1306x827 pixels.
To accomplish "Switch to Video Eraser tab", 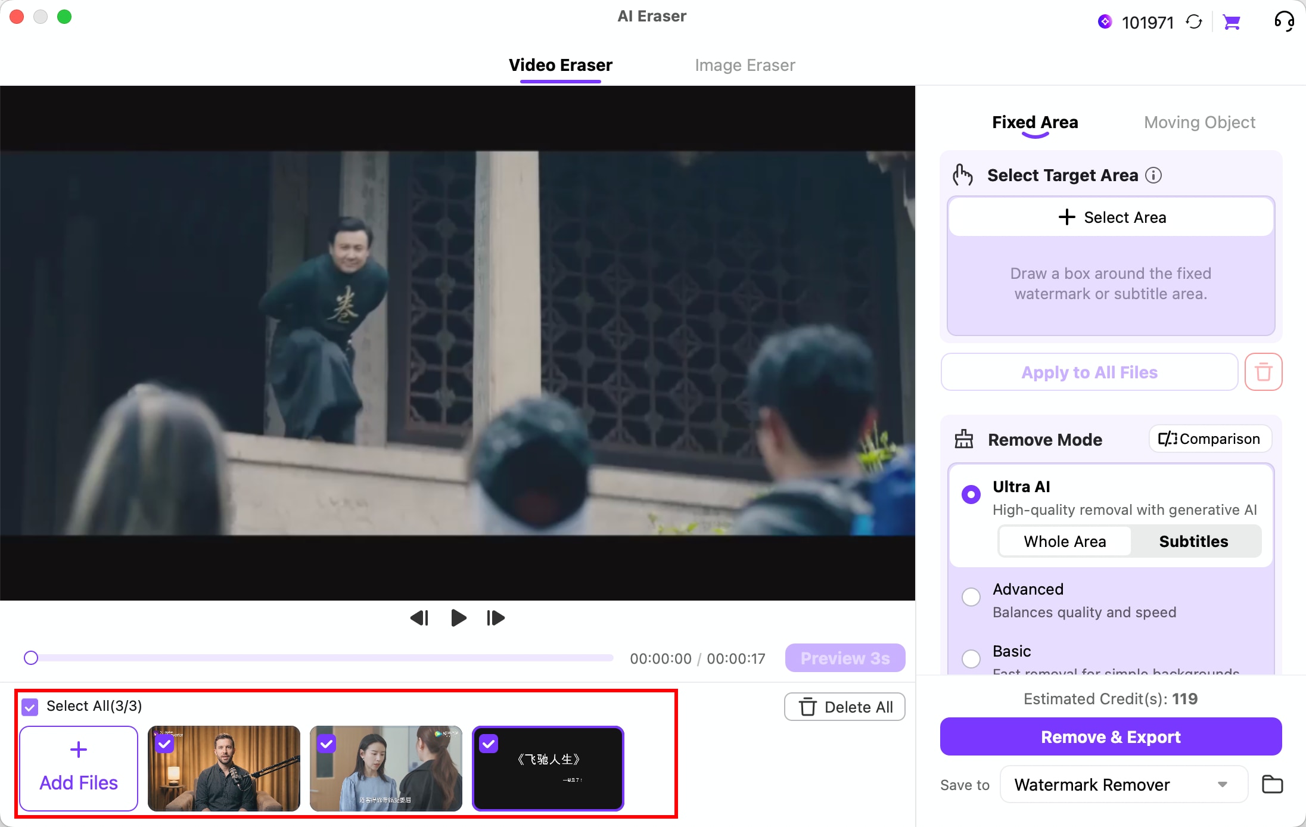I will click(561, 65).
